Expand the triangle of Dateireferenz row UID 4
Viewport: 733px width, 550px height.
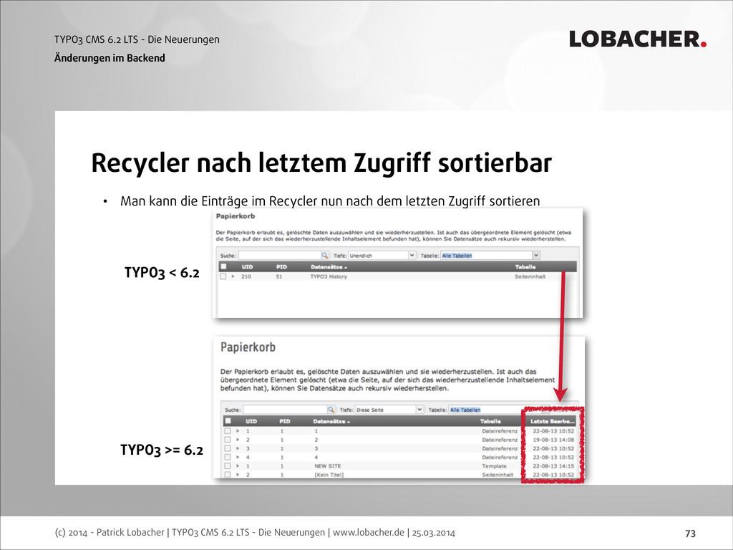click(238, 457)
